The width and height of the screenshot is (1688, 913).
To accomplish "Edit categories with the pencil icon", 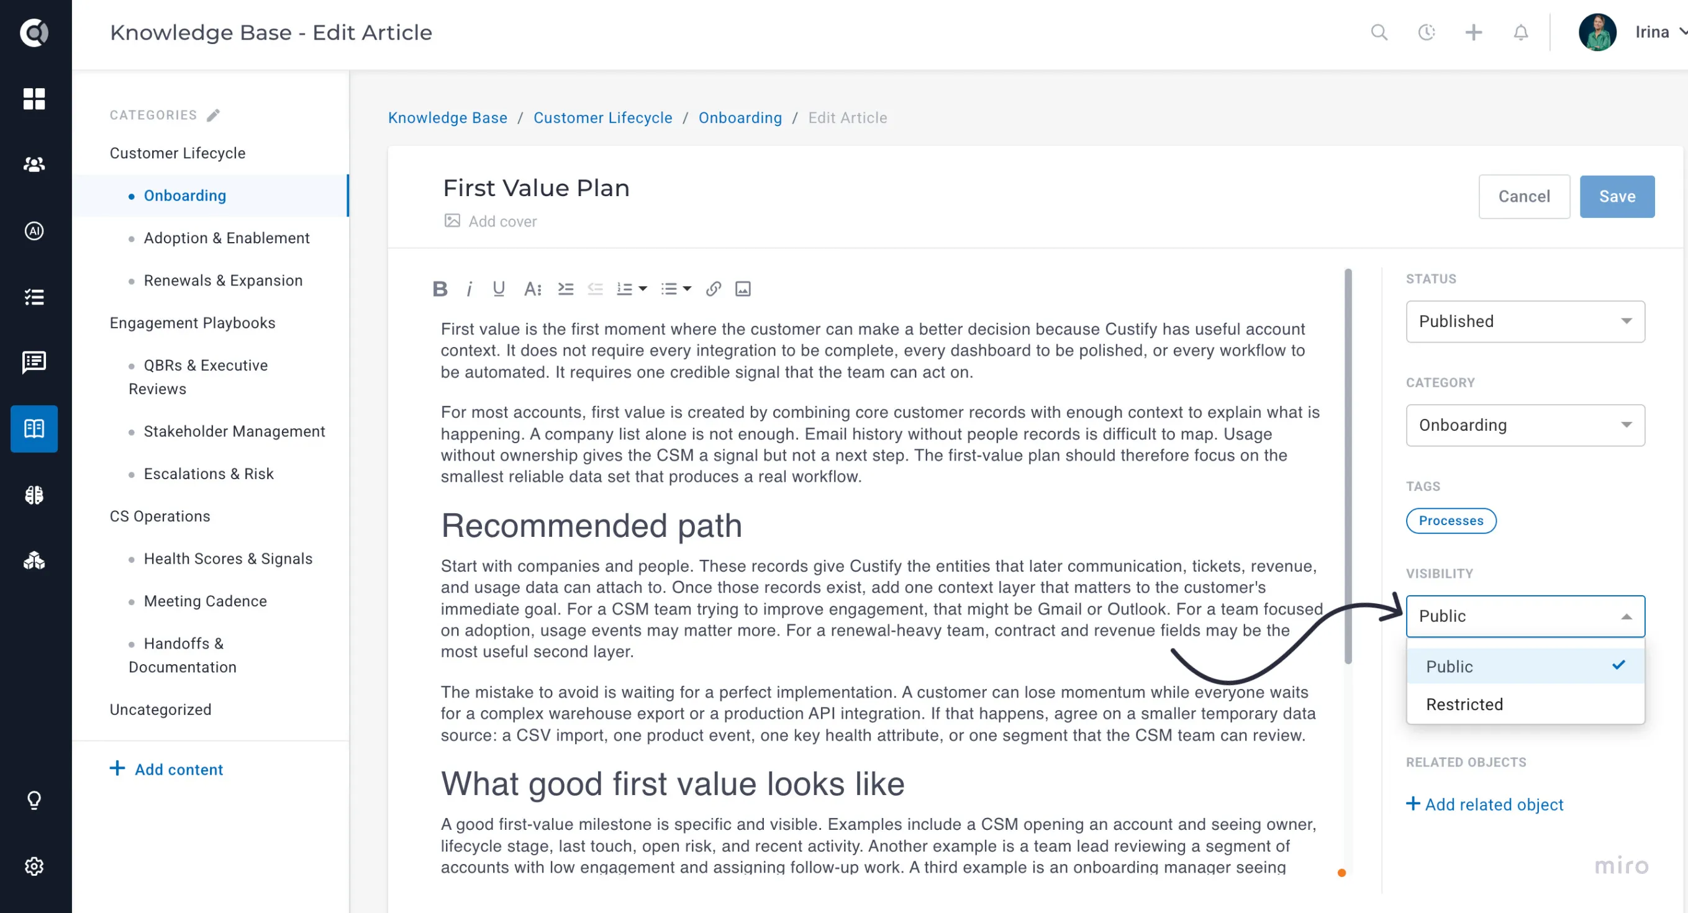I will click(213, 115).
